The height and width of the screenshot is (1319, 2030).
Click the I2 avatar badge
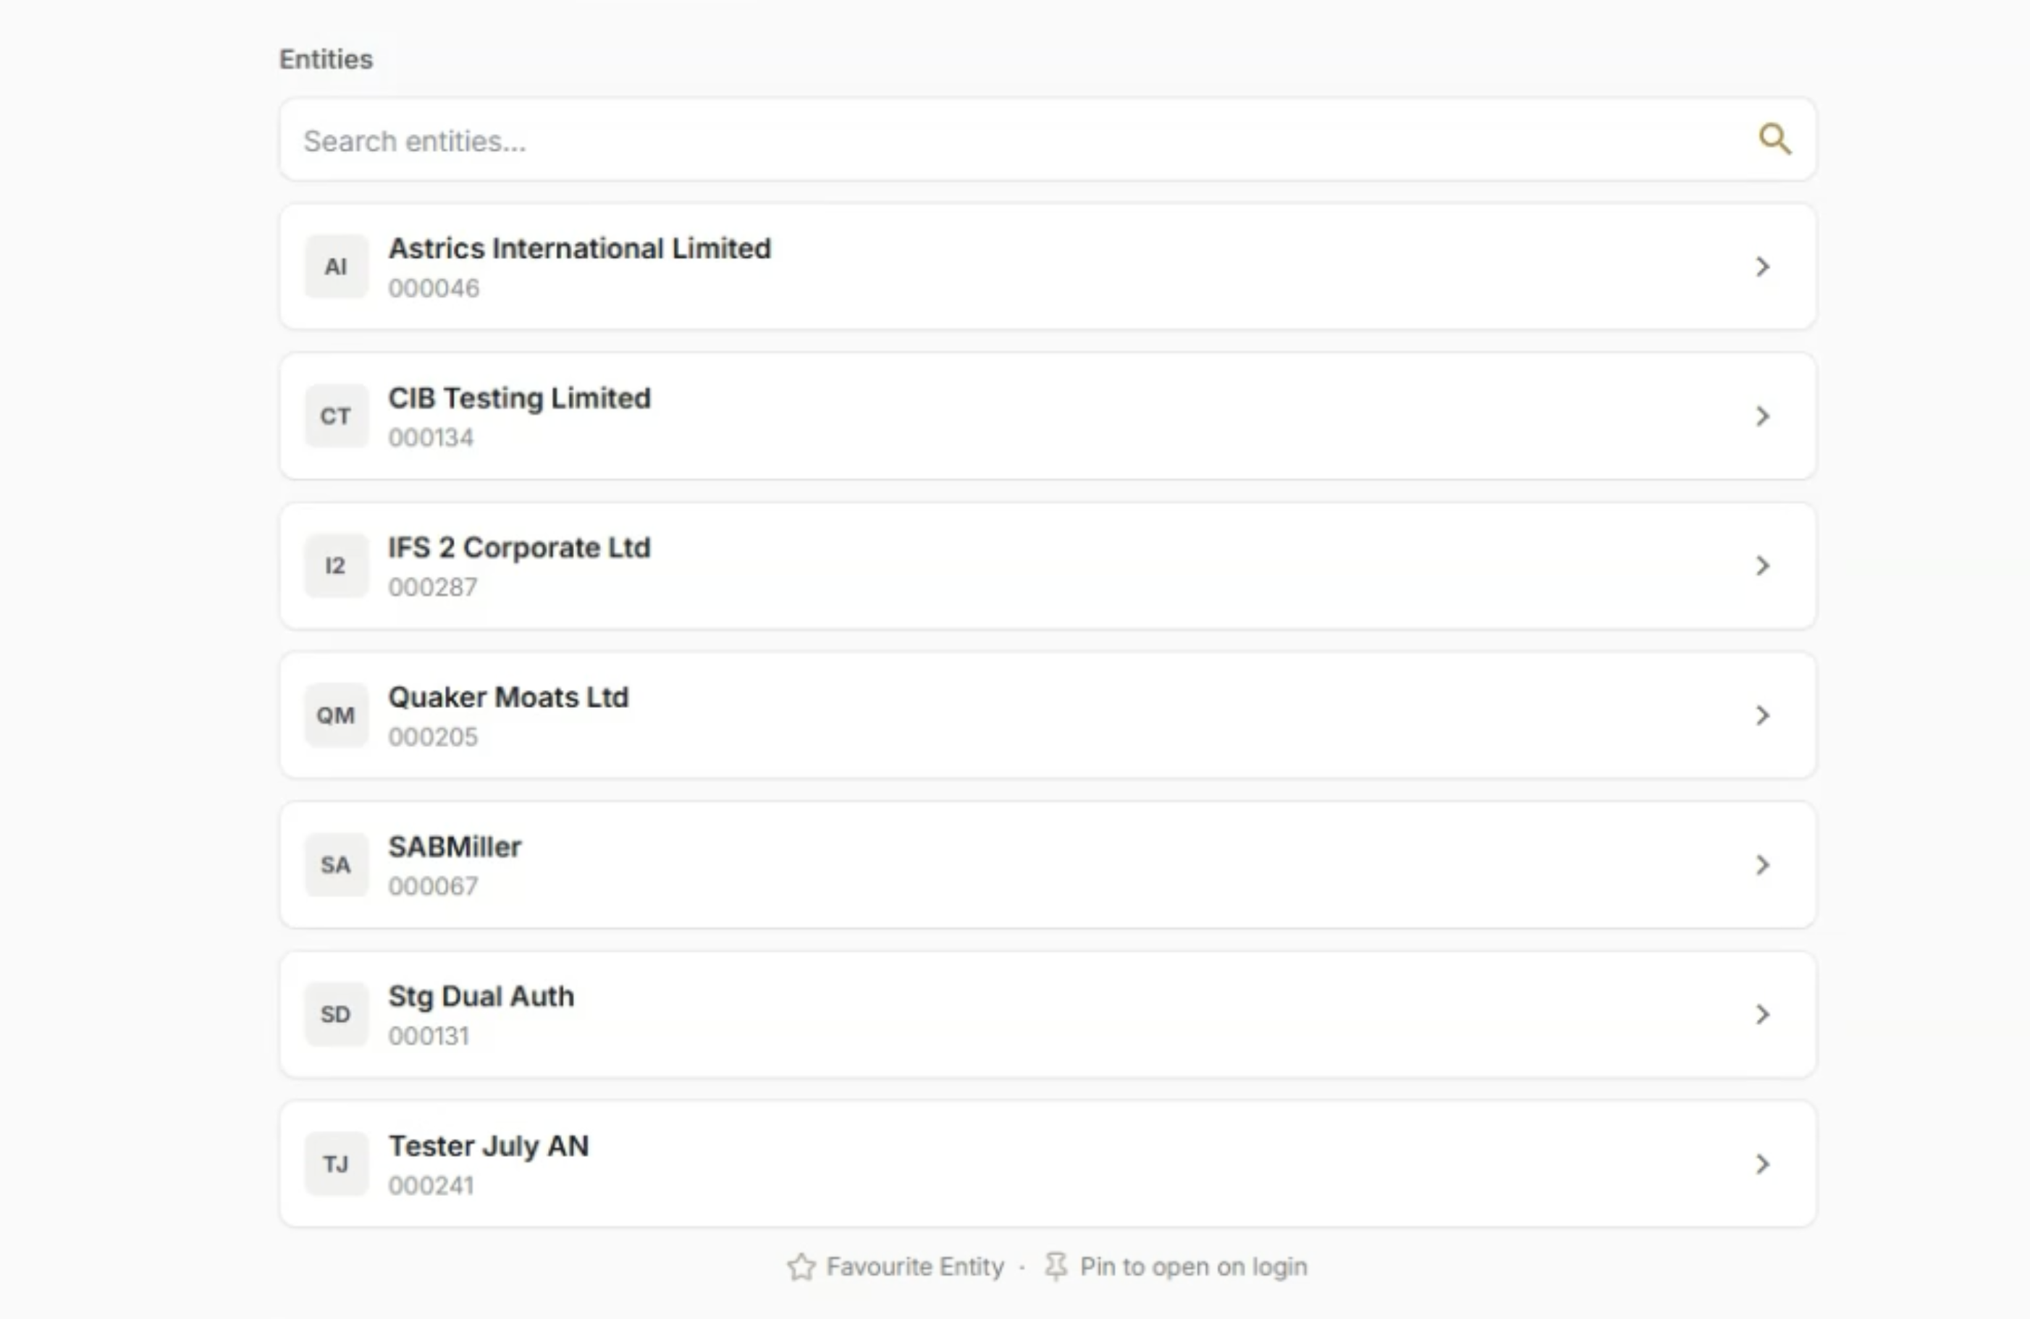coord(336,565)
